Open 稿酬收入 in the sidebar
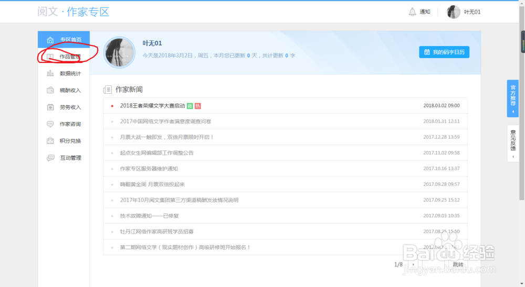 [x=64, y=90]
